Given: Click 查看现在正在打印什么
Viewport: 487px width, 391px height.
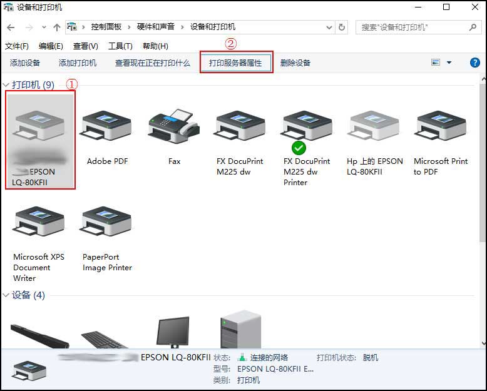Looking at the screenshot, I should (x=153, y=63).
